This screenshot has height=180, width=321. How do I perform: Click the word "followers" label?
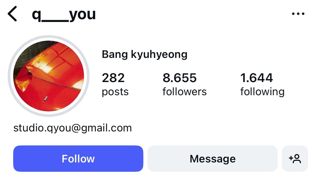point(185,92)
